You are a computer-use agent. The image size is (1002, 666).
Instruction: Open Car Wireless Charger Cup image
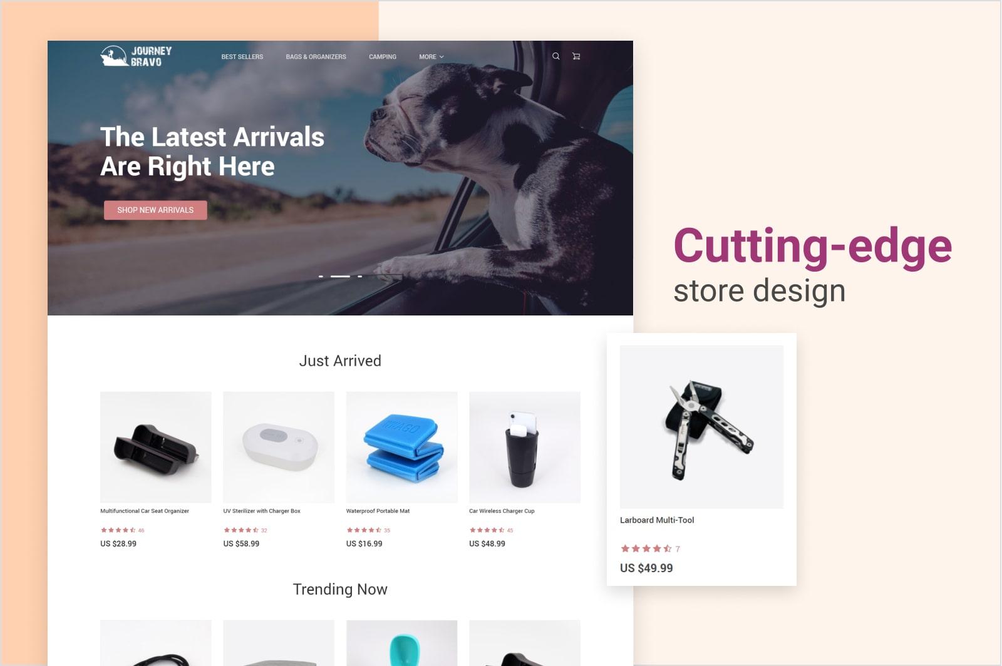pyautogui.click(x=525, y=448)
